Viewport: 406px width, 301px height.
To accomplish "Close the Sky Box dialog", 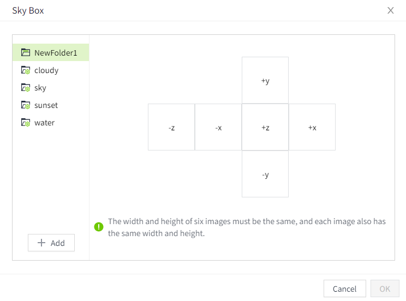I will pyautogui.click(x=391, y=10).
